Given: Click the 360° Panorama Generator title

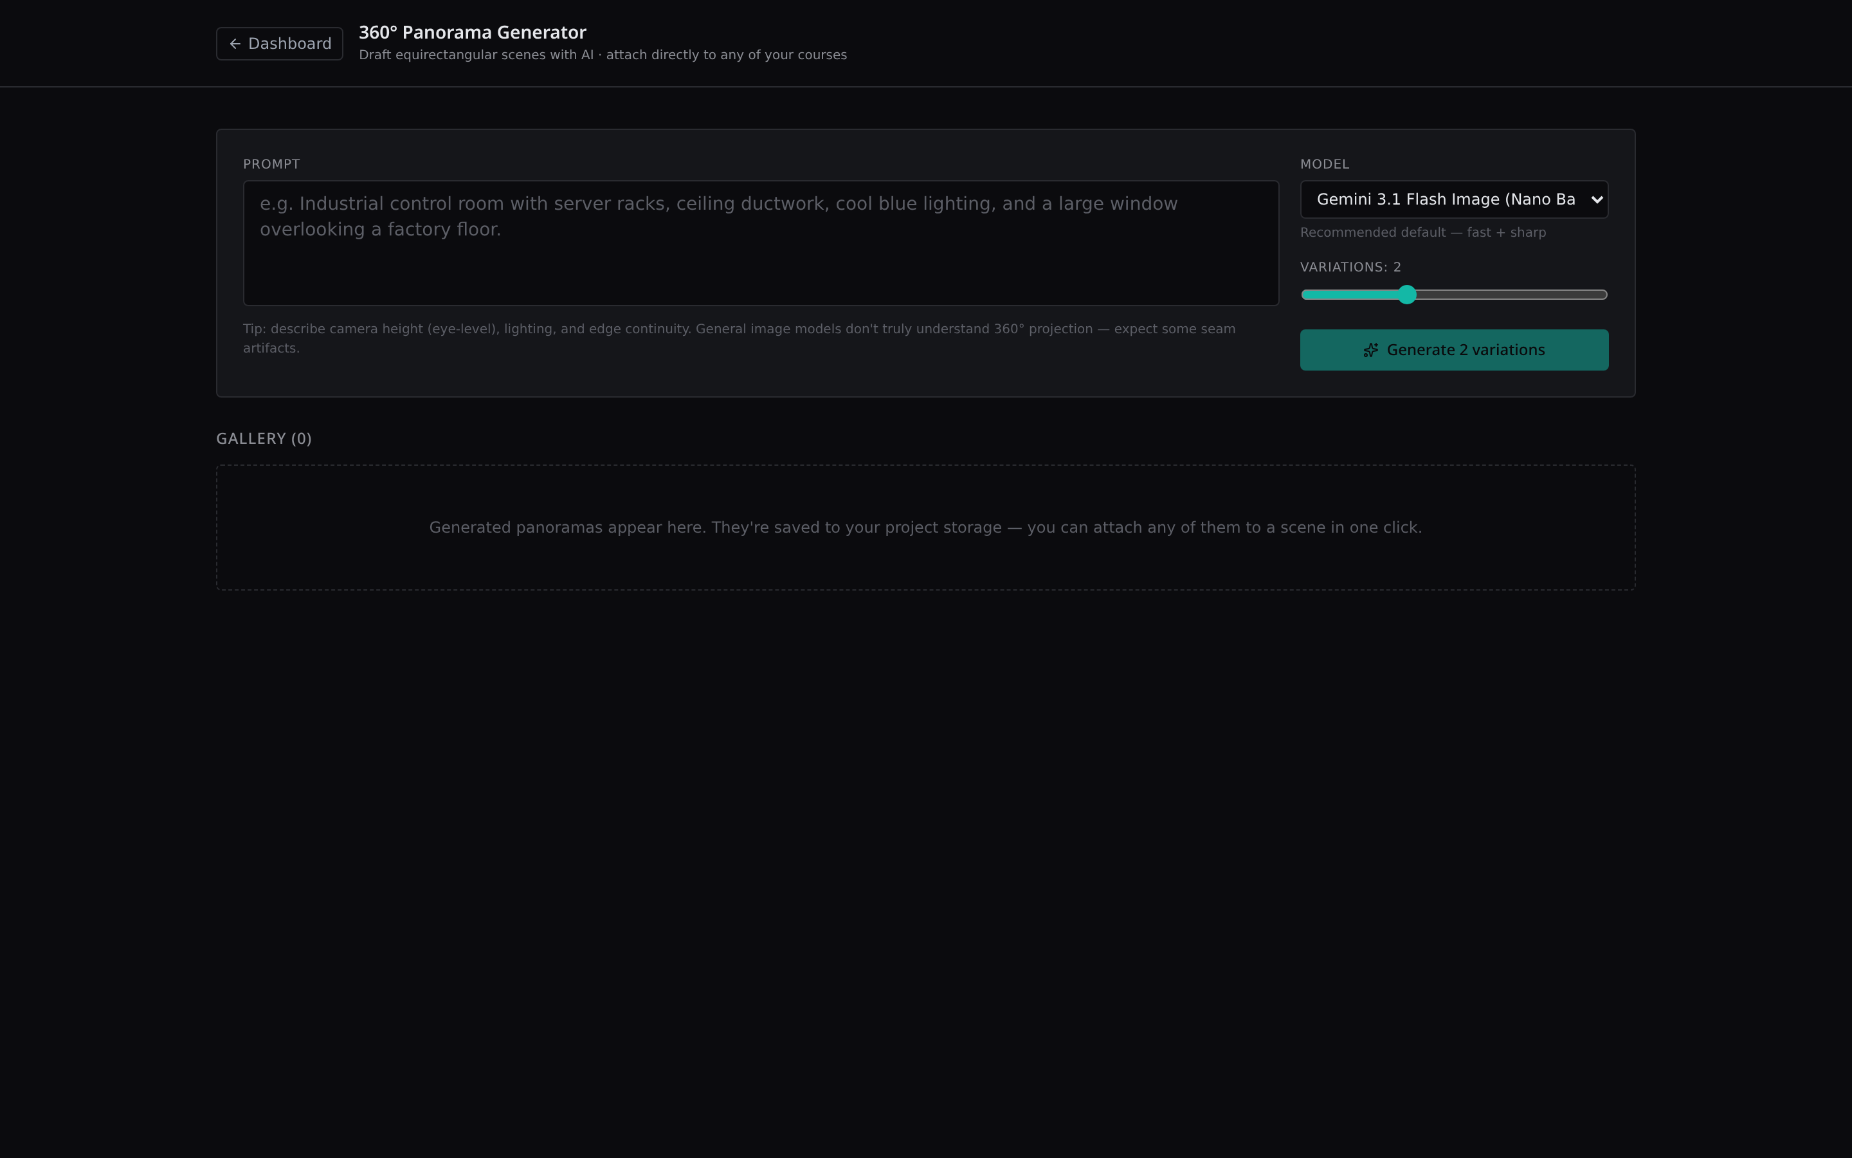Looking at the screenshot, I should tap(472, 32).
